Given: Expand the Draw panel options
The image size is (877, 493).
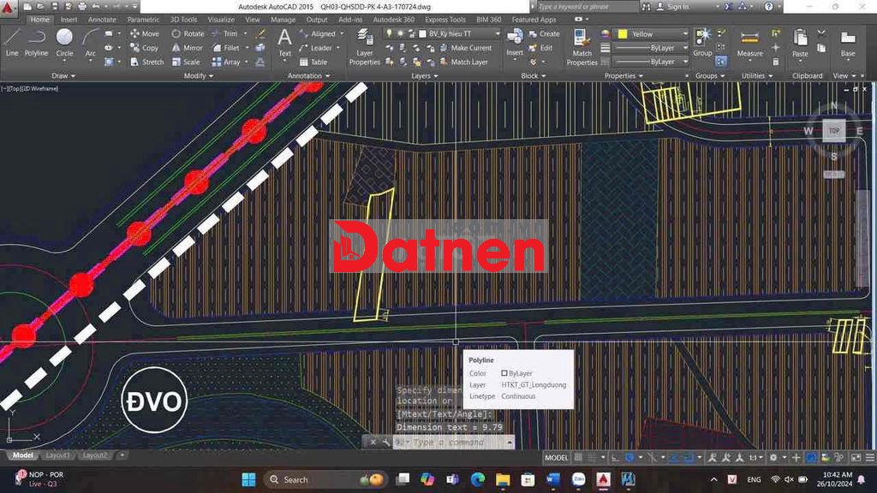Looking at the screenshot, I should pos(63,75).
